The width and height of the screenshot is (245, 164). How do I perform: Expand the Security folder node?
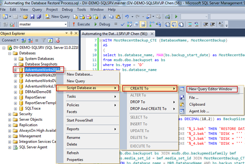click(10, 114)
